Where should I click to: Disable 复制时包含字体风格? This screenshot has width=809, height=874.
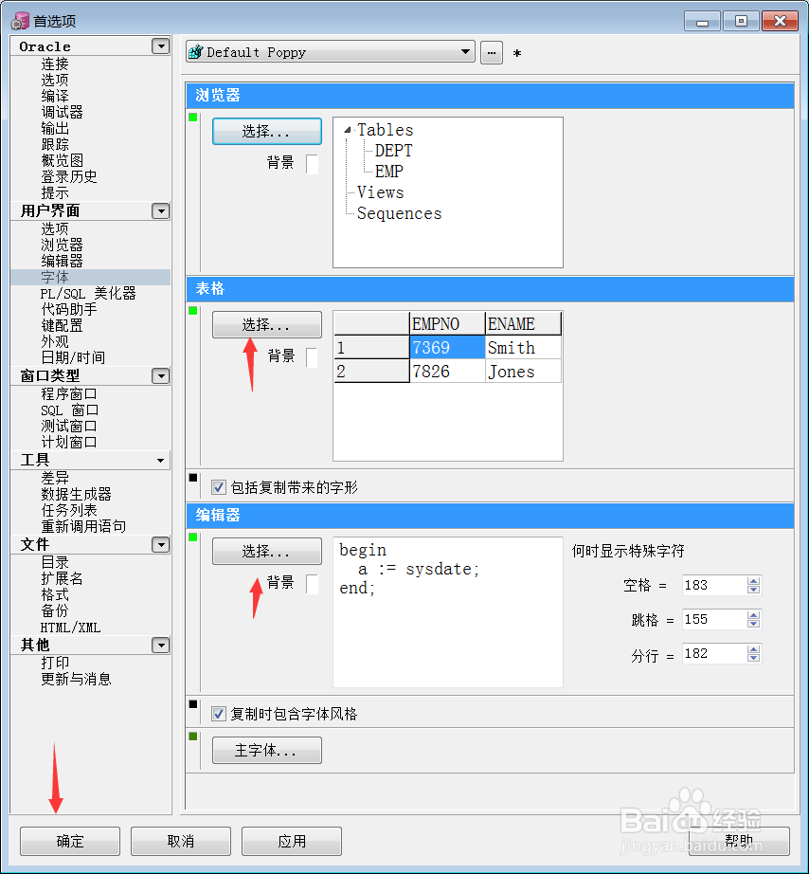[219, 713]
